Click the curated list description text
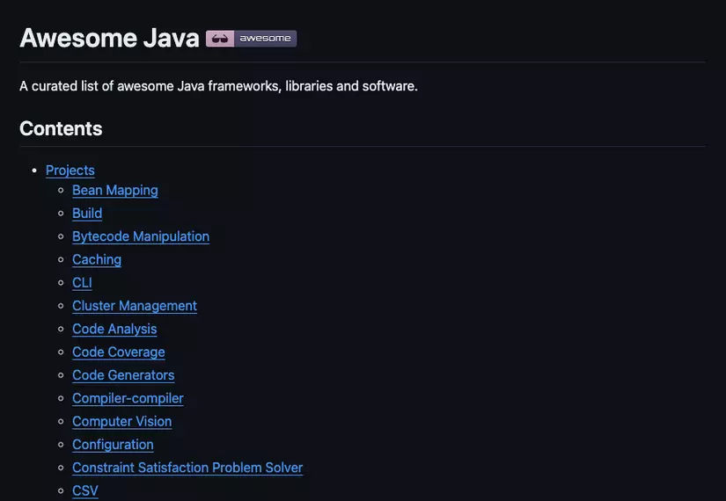Image resolution: width=726 pixels, height=501 pixels. [x=218, y=86]
